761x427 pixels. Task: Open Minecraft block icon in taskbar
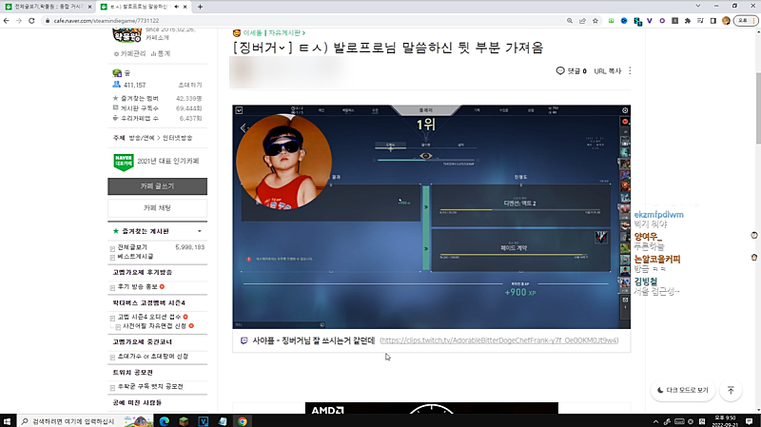184,421
